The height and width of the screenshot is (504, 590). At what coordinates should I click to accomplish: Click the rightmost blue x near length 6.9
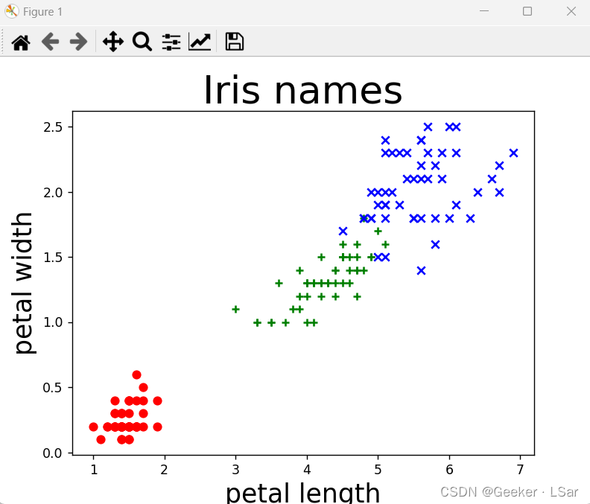tap(513, 153)
